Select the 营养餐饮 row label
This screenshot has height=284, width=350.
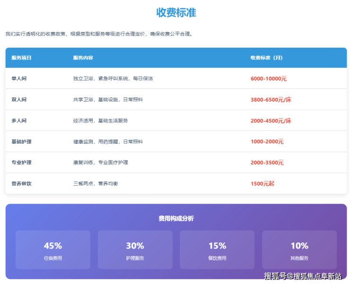point(21,183)
